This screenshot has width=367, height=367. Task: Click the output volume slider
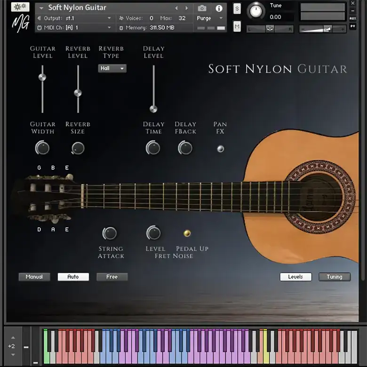point(323,29)
